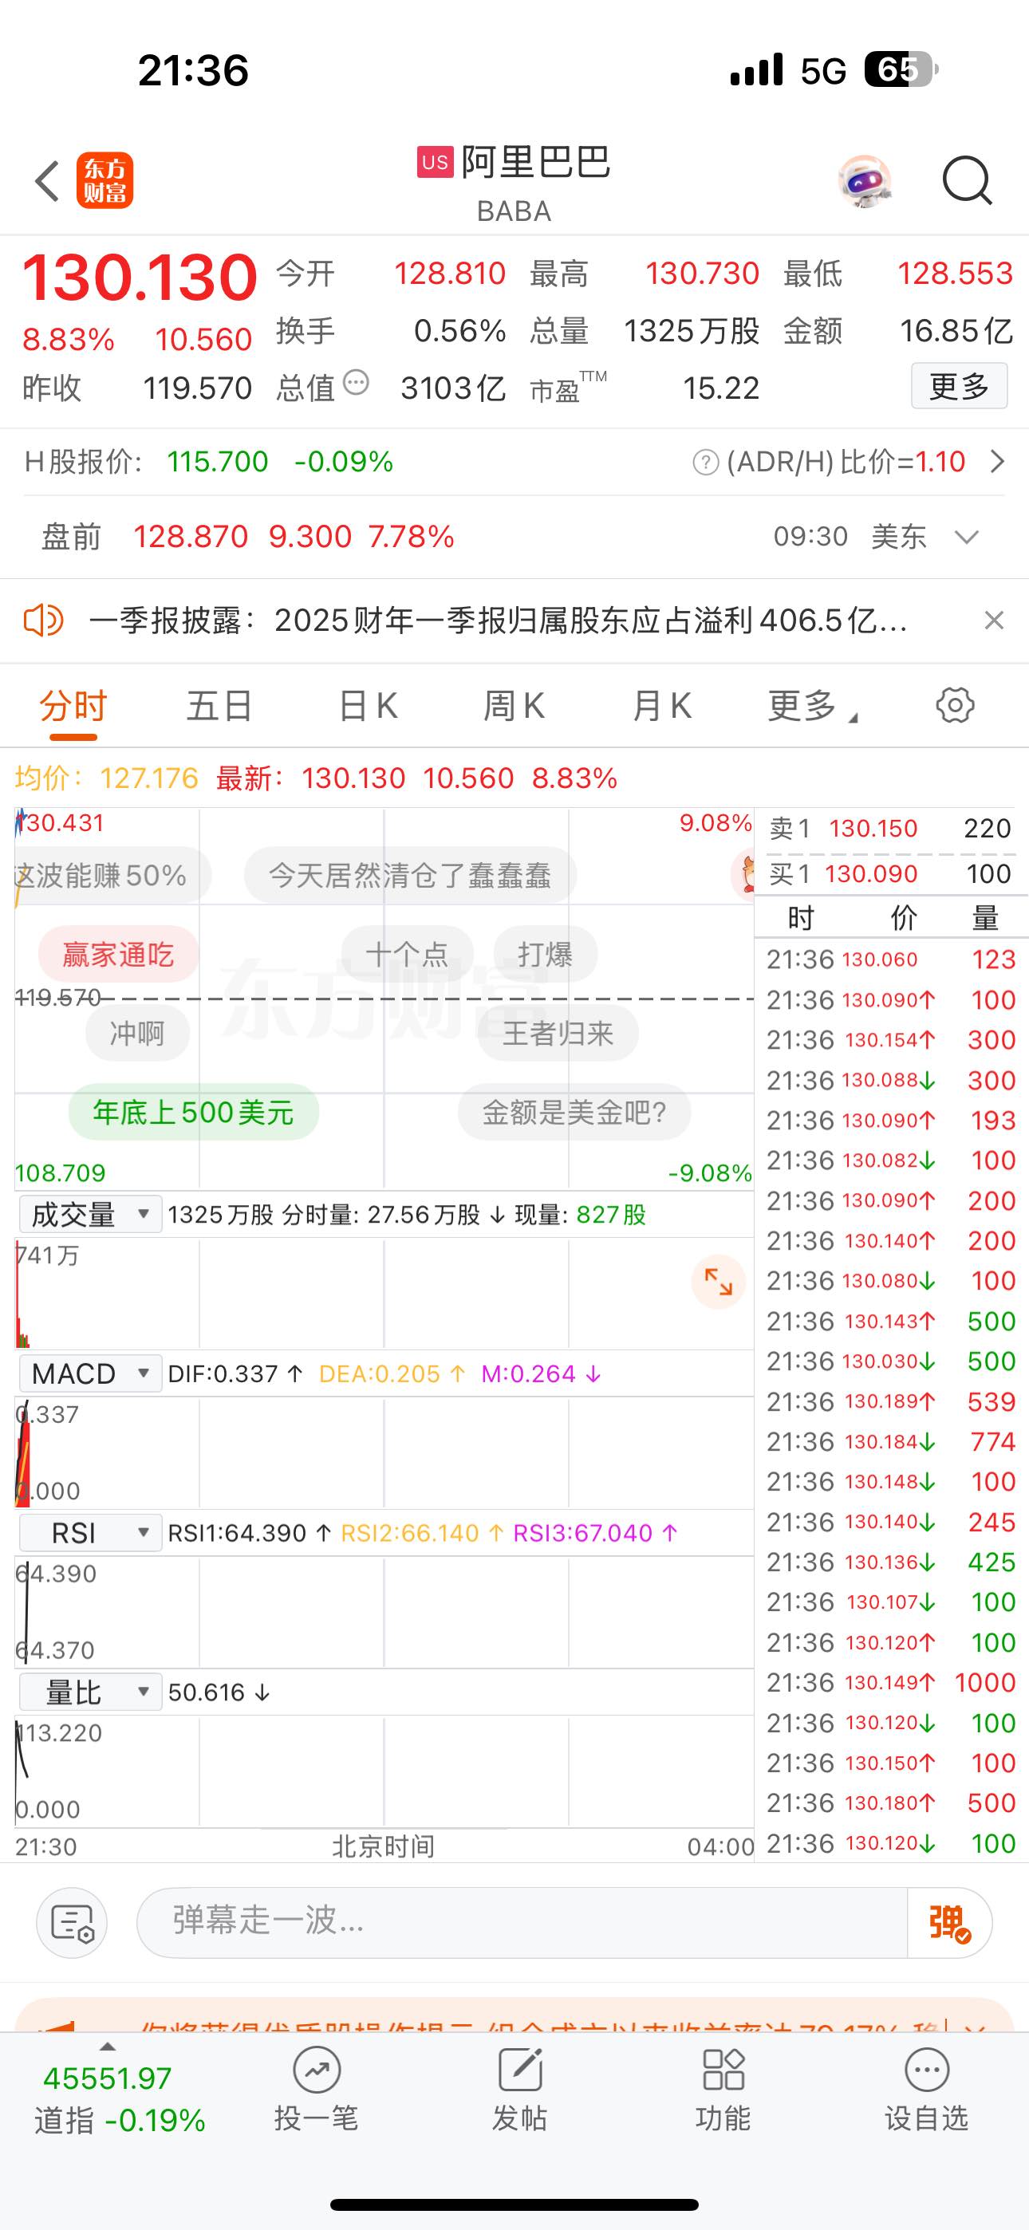Tap the back arrow icon
The image size is (1029, 2230).
click(48, 181)
